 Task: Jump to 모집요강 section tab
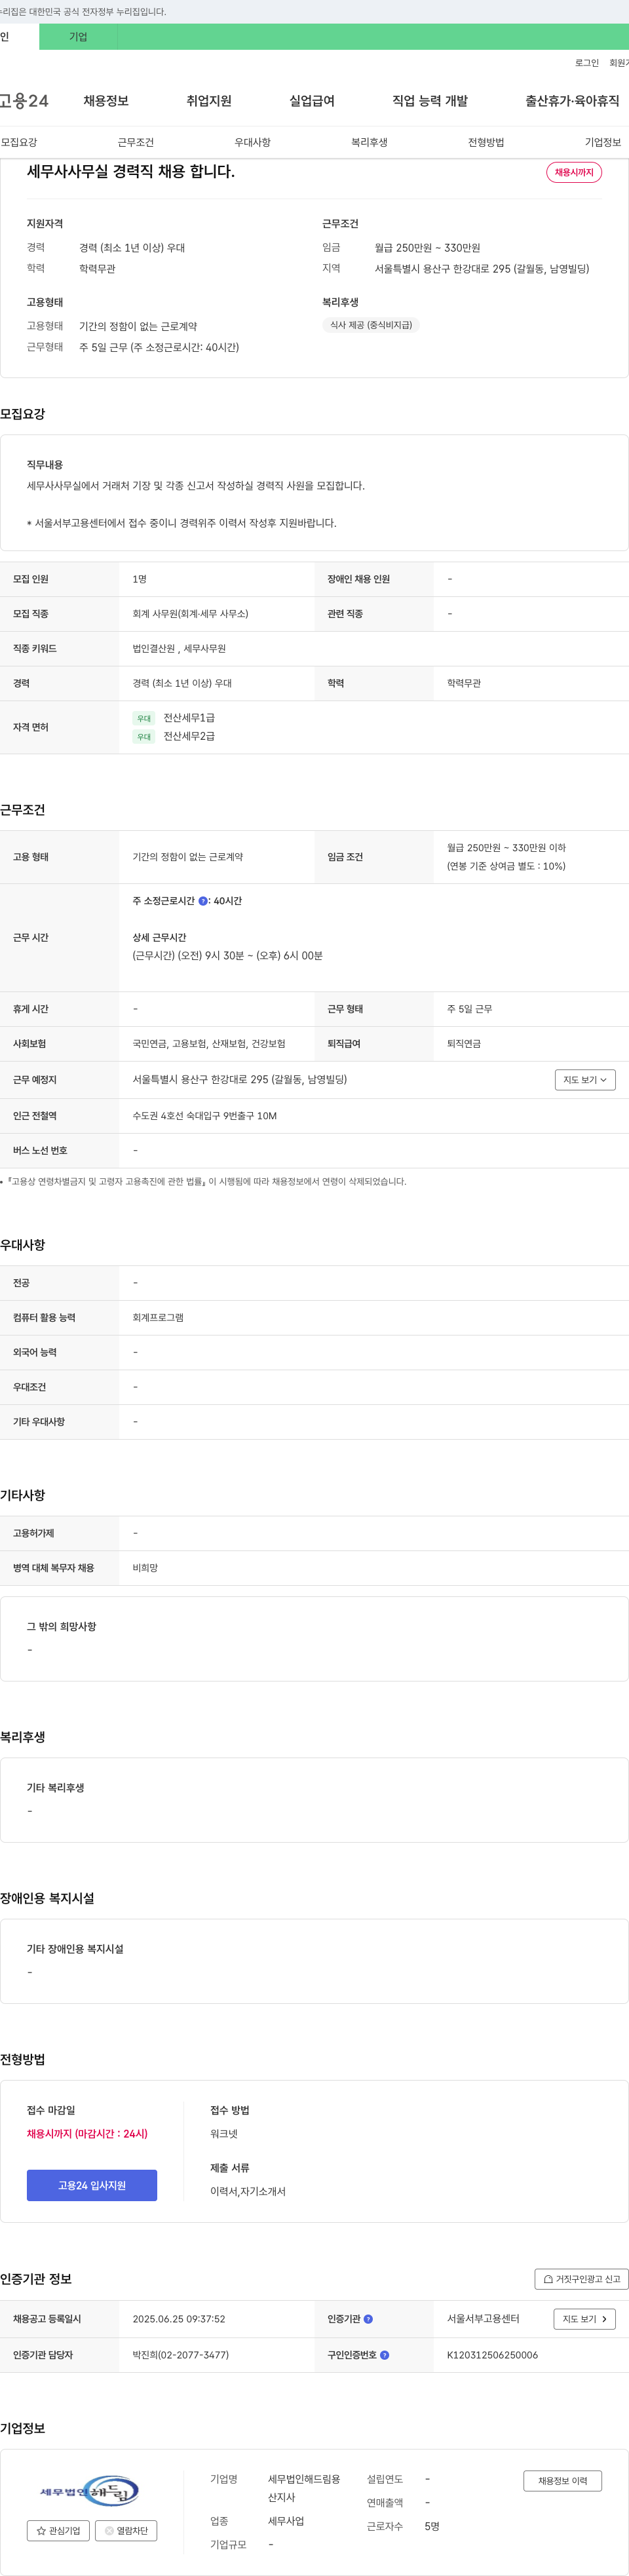pyautogui.click(x=19, y=142)
